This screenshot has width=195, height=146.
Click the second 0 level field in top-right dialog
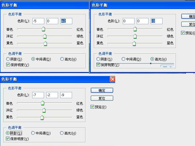pos(143,21)
